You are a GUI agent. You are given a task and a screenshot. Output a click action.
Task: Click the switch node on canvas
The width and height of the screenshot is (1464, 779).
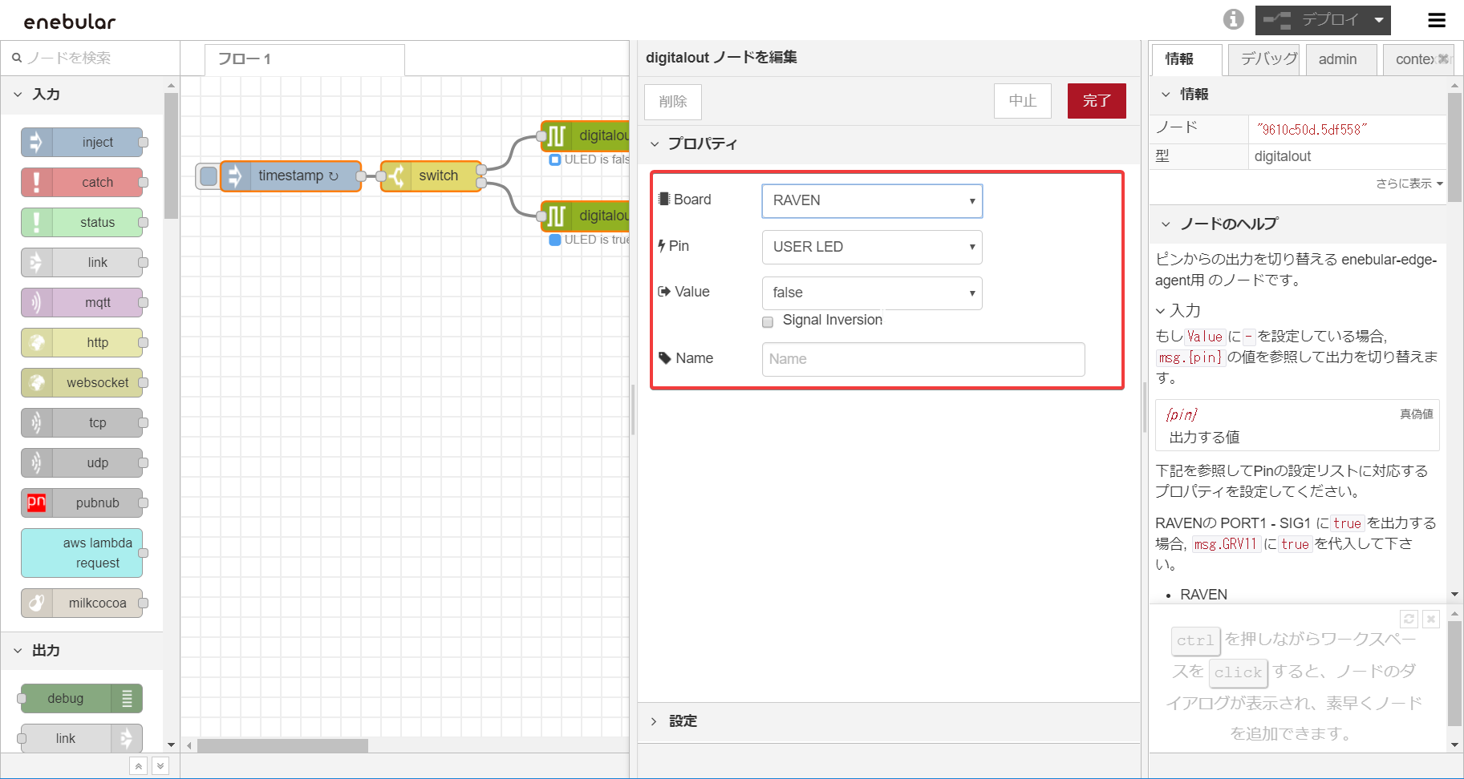click(x=432, y=176)
